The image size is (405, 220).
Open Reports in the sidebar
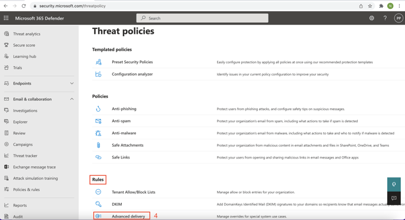pyautogui.click(x=20, y=205)
